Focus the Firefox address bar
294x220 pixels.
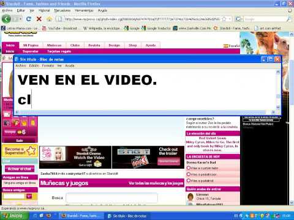pos(142,19)
